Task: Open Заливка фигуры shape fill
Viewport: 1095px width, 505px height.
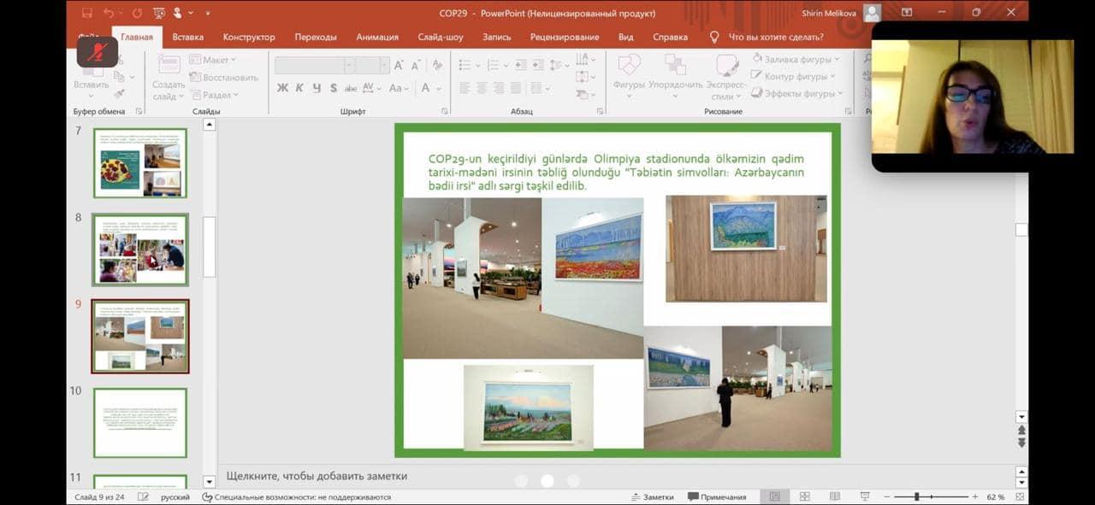Action: tap(796, 59)
